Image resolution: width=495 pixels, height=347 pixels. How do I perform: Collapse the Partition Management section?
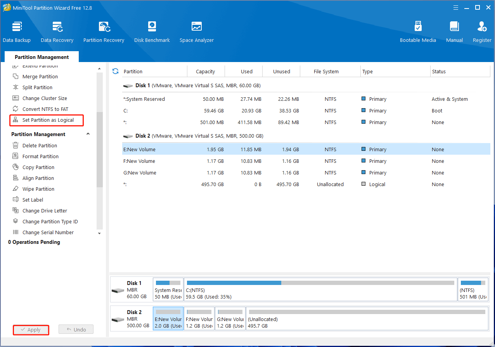coord(88,134)
